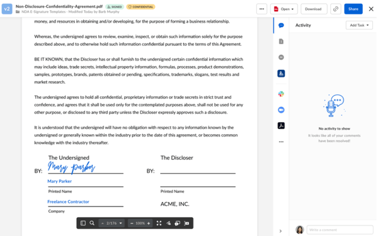Screen dimensions: 378x236
Task: Open the file details sidebar icon
Action: tap(281, 42)
